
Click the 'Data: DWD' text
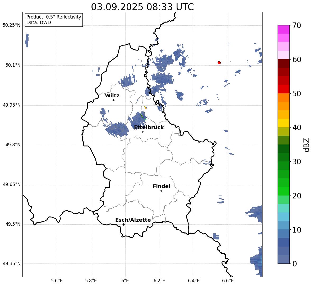point(39,22)
